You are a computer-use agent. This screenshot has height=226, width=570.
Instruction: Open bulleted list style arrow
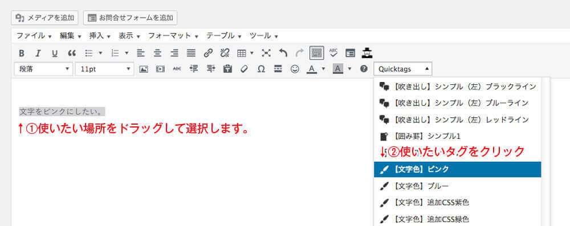[100, 53]
